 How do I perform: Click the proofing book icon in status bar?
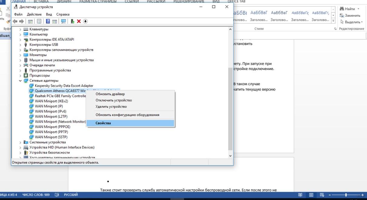click(x=57, y=195)
